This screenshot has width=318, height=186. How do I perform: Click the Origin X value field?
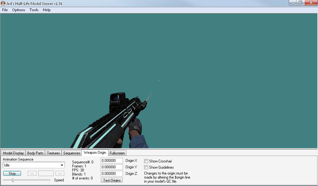point(112,161)
